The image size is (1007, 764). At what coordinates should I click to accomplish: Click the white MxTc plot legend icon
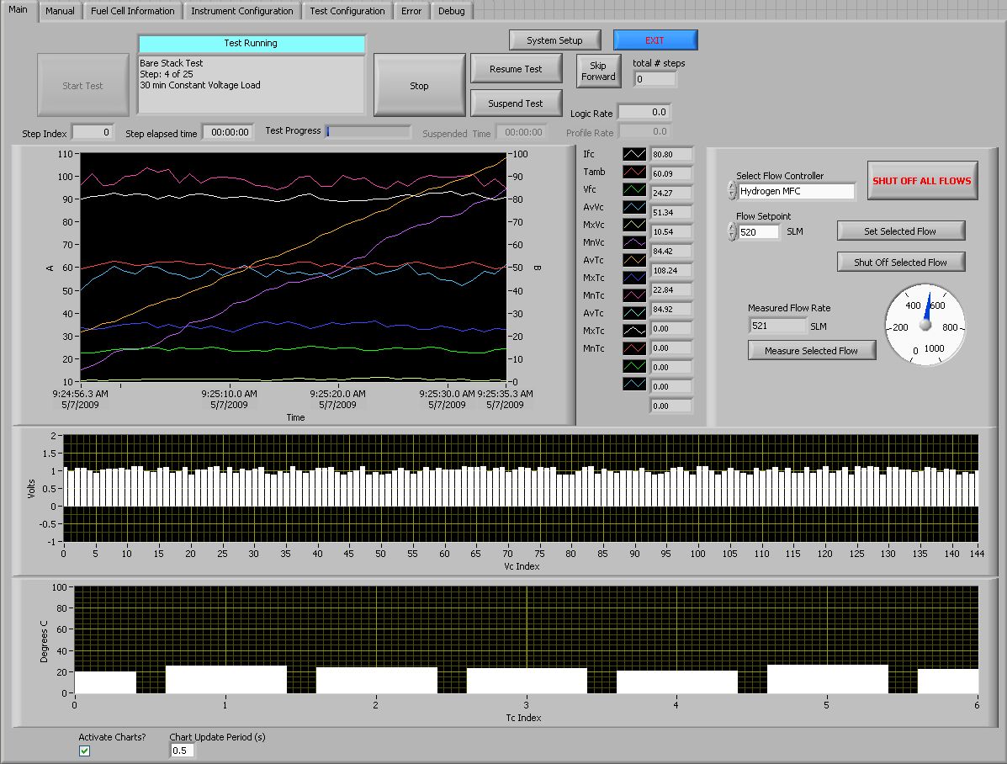tap(633, 331)
